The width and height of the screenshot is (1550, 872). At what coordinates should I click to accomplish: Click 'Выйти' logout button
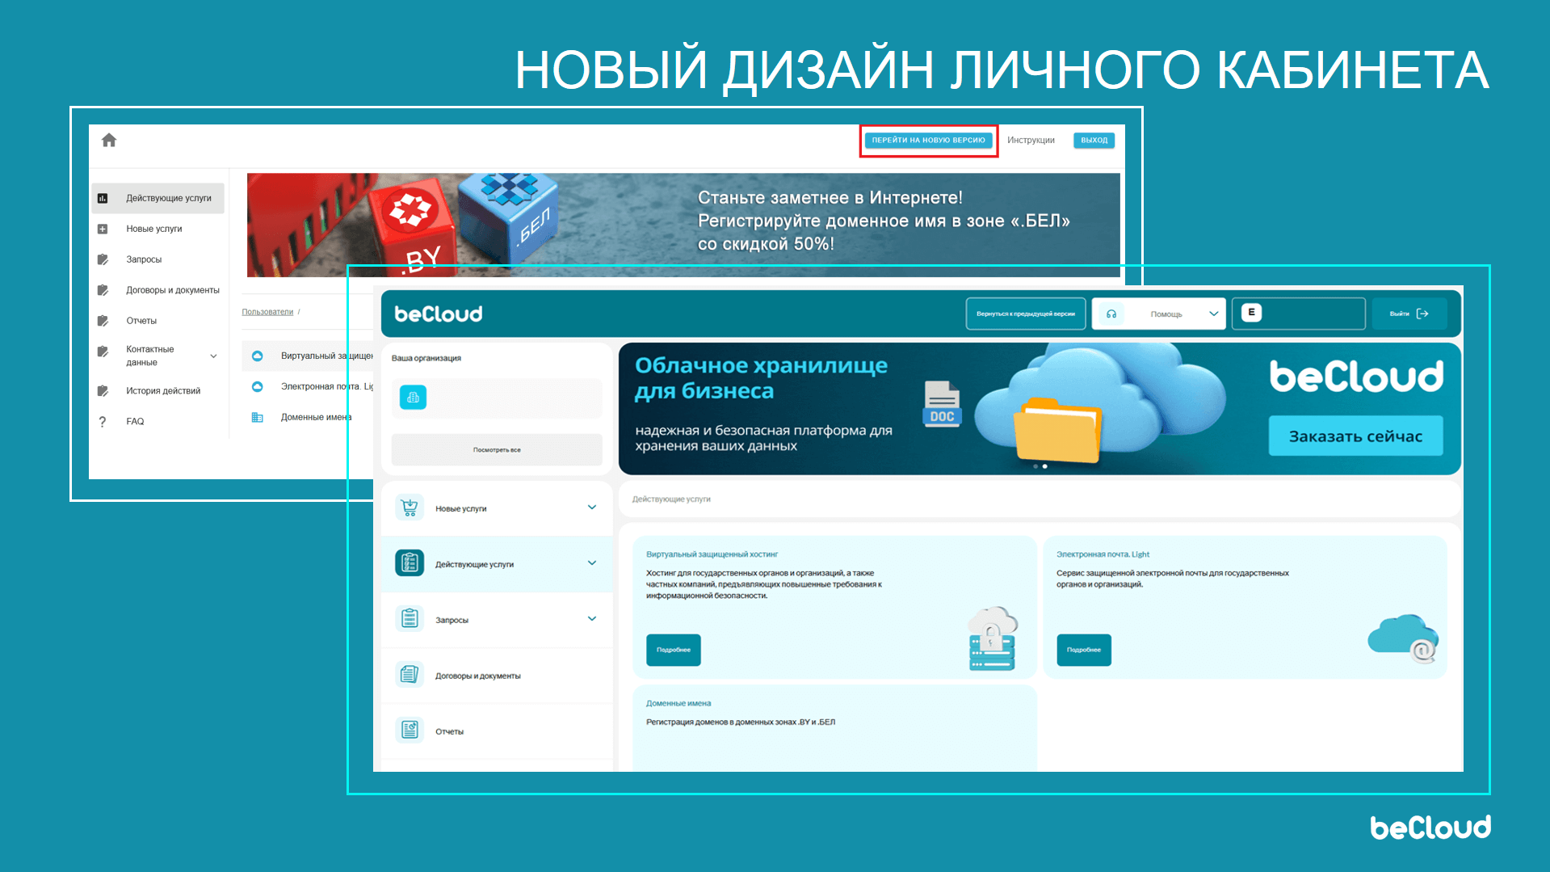(x=1409, y=314)
